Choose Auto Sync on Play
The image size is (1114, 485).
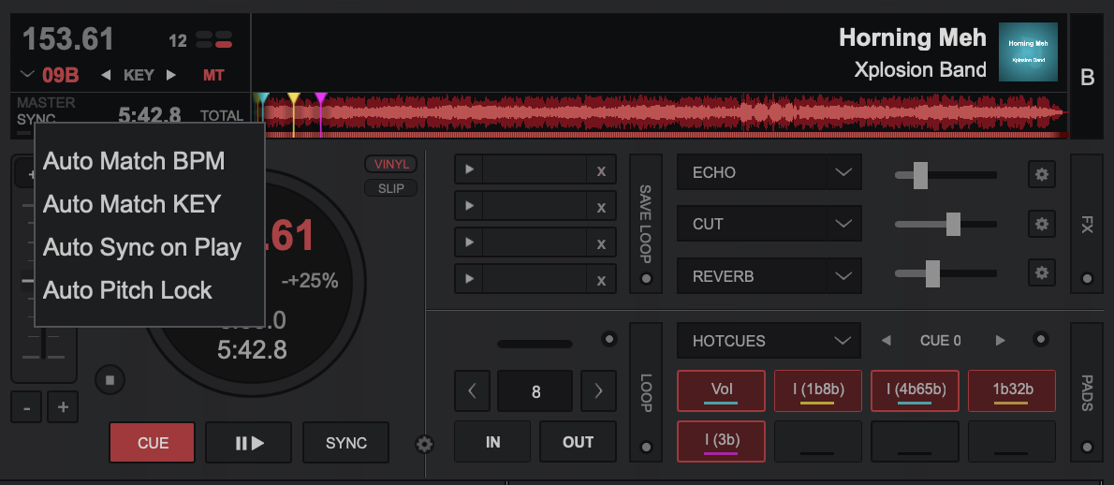click(142, 247)
